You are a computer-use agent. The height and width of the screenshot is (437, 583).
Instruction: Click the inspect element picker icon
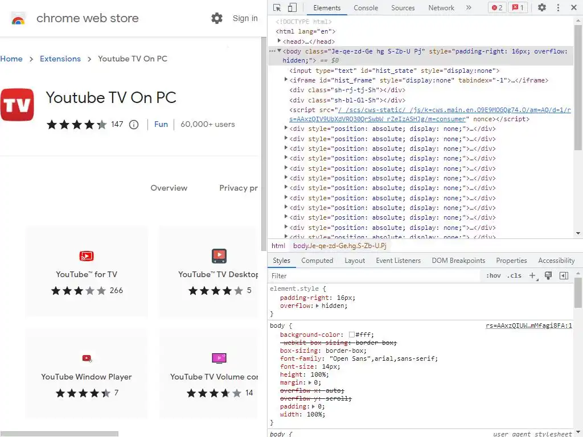[277, 8]
